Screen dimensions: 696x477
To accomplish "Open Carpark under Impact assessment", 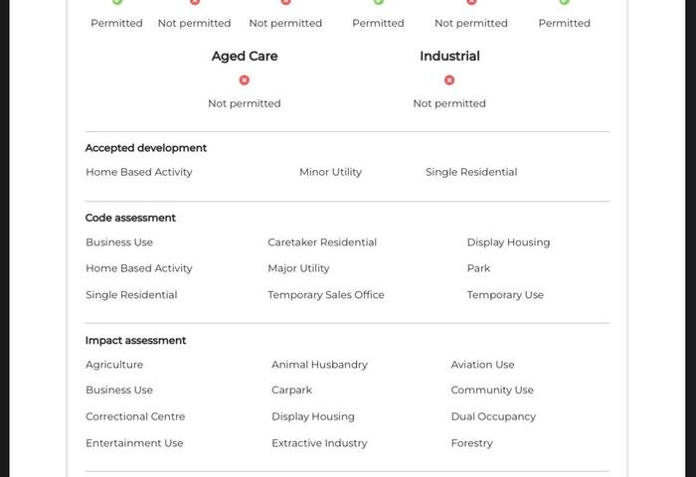I will coord(291,390).
